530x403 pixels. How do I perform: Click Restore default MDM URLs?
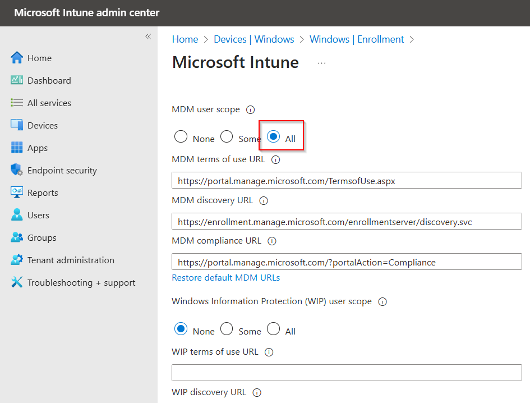[x=225, y=277]
